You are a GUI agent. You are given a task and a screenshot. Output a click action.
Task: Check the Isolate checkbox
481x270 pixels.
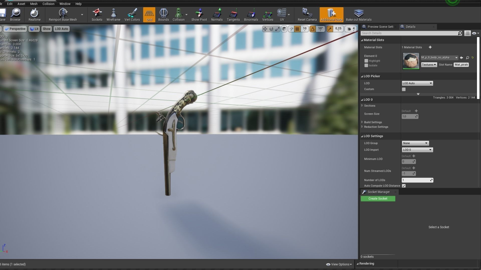click(x=366, y=65)
